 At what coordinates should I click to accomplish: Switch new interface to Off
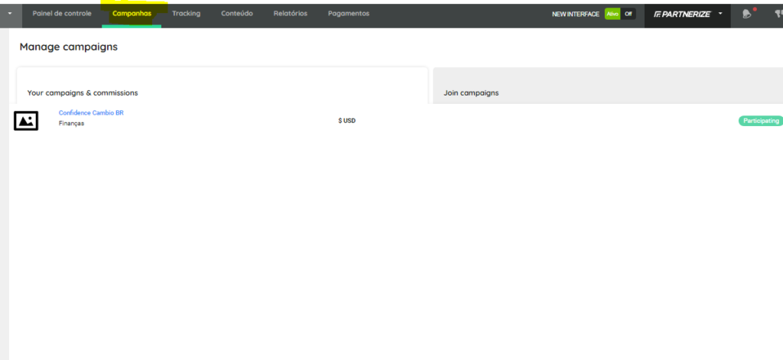(628, 14)
